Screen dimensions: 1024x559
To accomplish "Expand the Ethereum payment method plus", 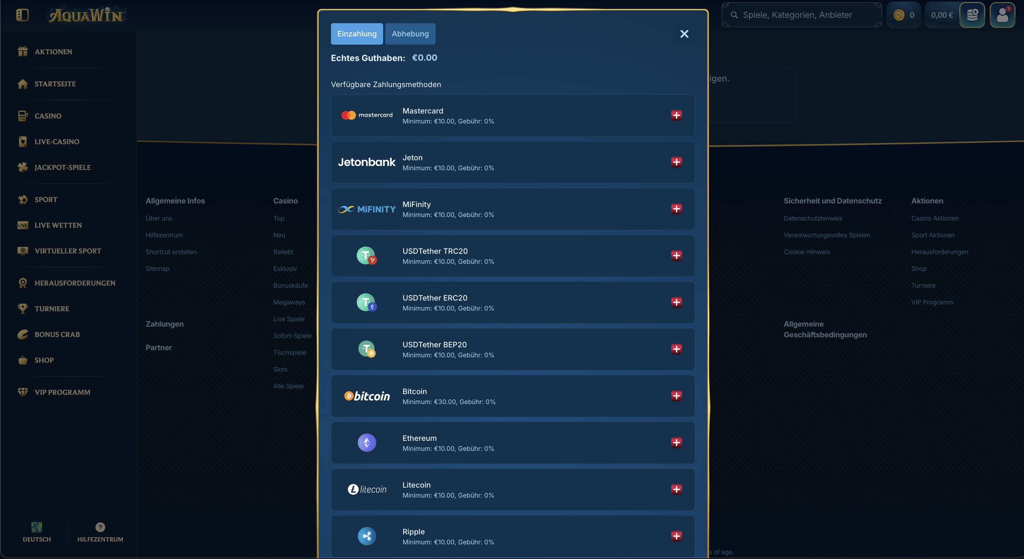I will pyautogui.click(x=676, y=443).
